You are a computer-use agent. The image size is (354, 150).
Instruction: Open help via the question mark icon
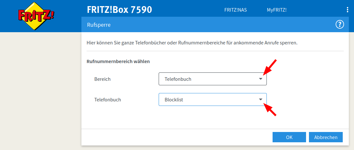pyautogui.click(x=340, y=24)
